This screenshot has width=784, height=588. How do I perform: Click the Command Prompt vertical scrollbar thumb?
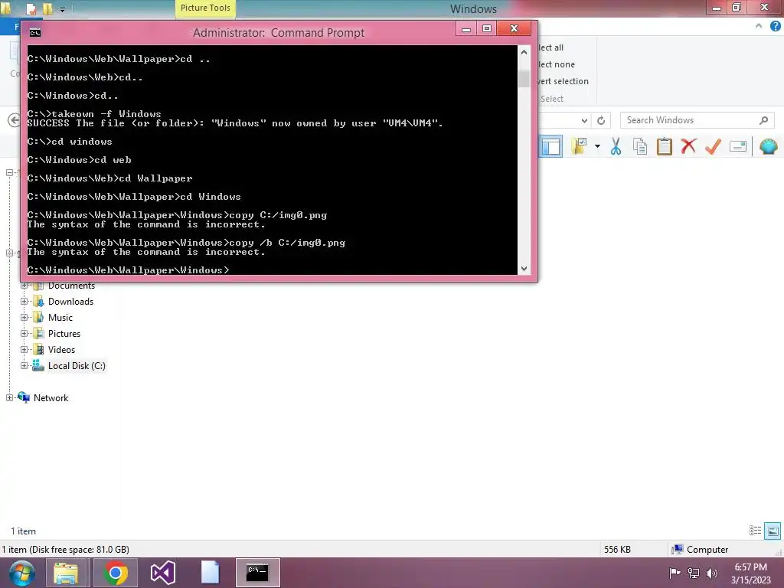[x=524, y=78]
